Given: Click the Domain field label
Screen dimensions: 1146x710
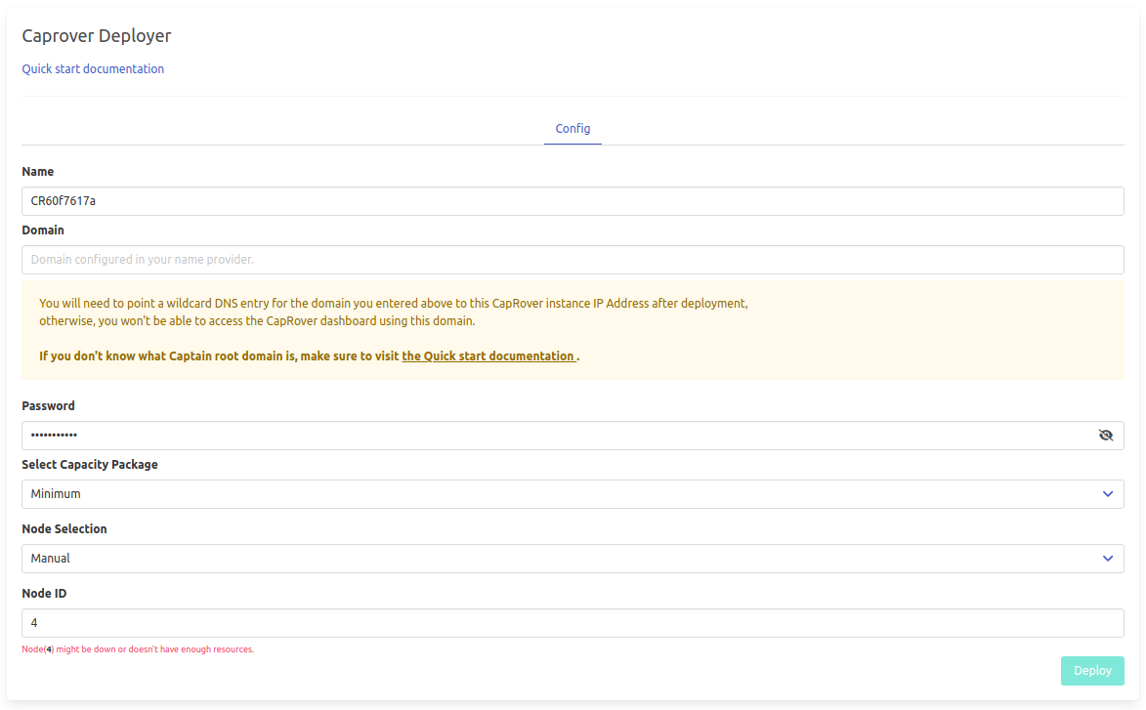Looking at the screenshot, I should [x=43, y=230].
